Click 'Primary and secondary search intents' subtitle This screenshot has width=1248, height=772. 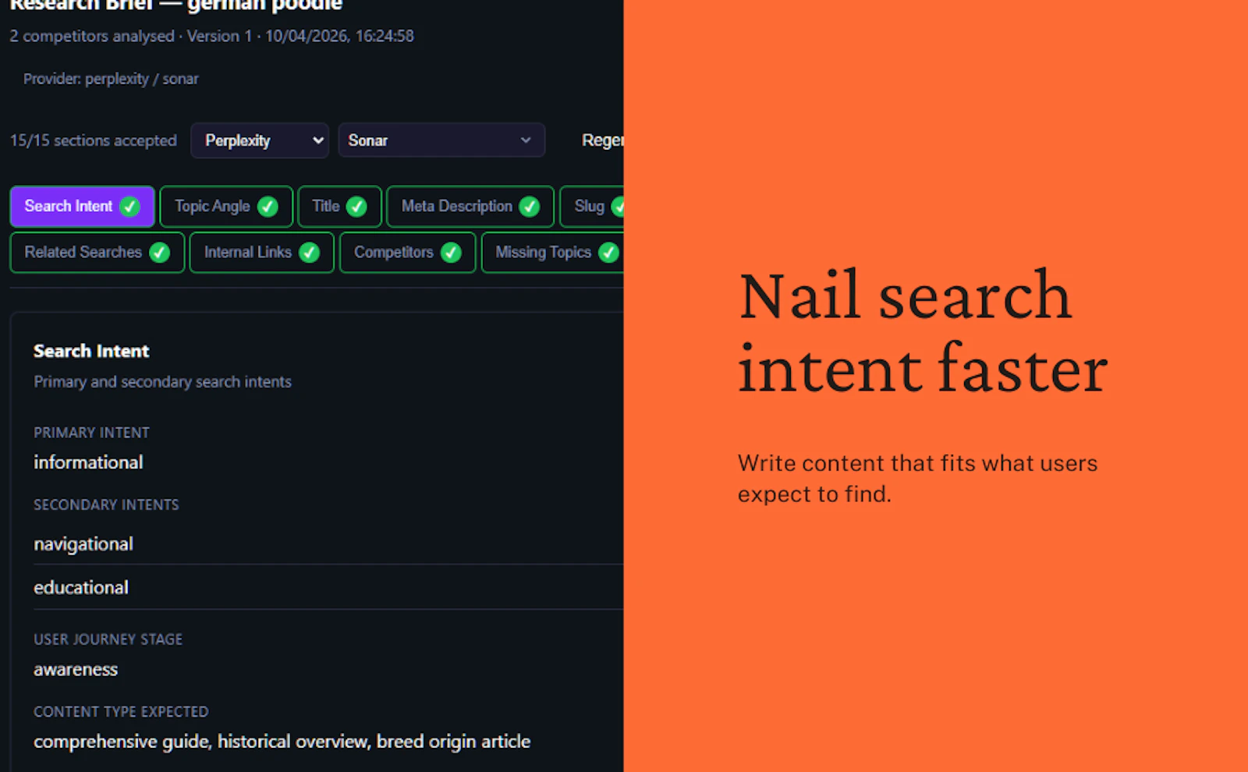pos(162,382)
